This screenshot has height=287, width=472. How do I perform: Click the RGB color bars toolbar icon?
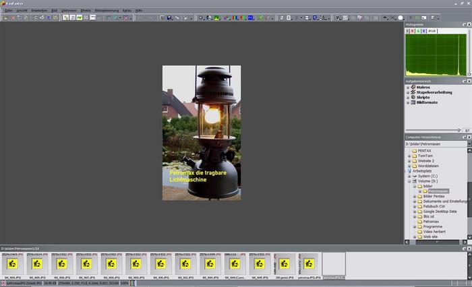click(x=235, y=18)
